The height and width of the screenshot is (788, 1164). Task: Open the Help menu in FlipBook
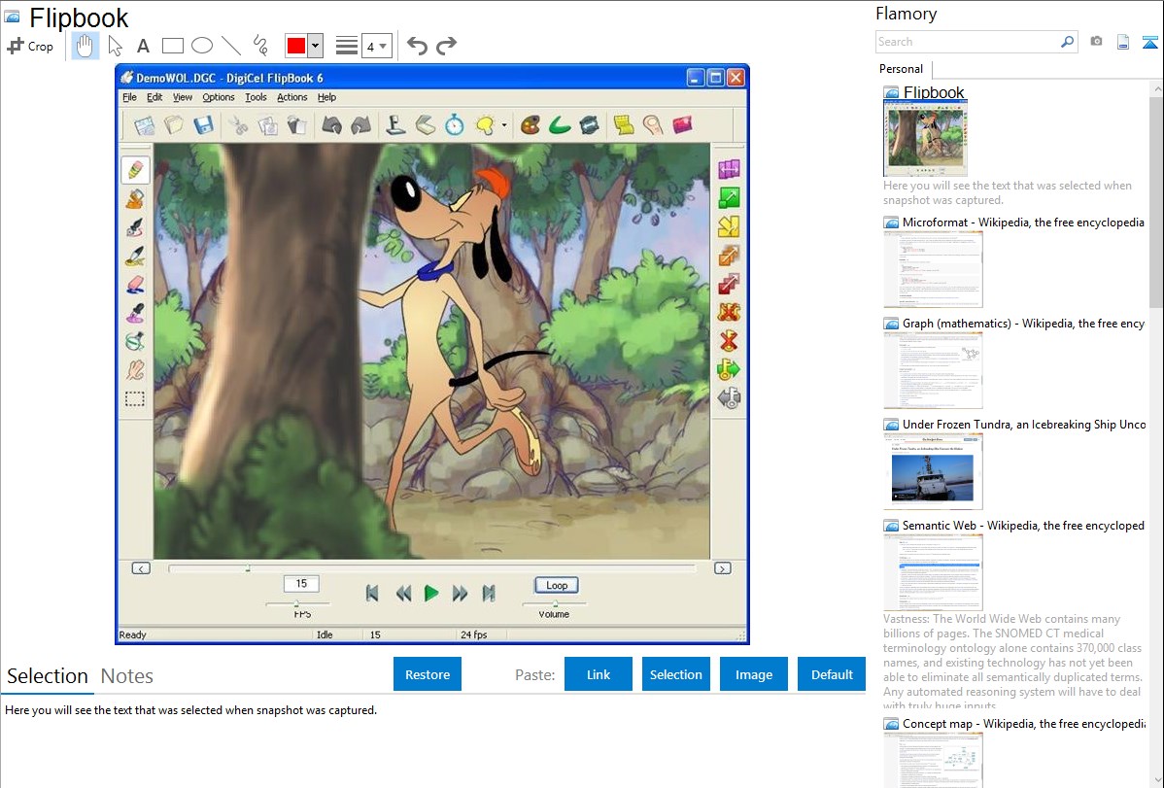pyautogui.click(x=326, y=97)
